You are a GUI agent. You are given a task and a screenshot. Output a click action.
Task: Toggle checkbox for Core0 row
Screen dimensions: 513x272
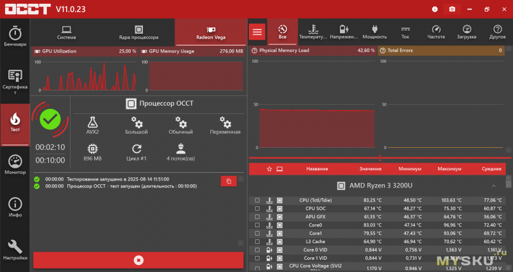[x=258, y=225]
